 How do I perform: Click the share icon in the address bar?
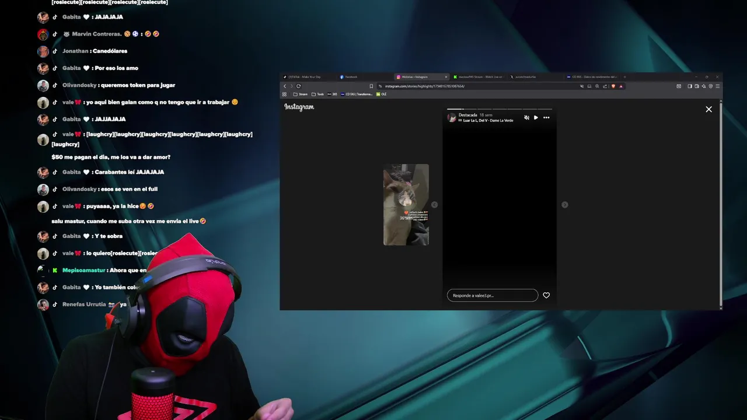point(605,86)
